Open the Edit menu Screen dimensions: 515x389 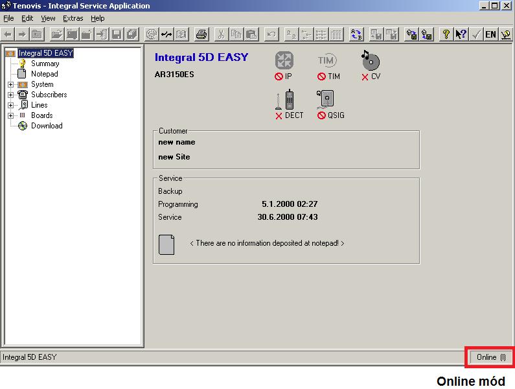(27, 18)
